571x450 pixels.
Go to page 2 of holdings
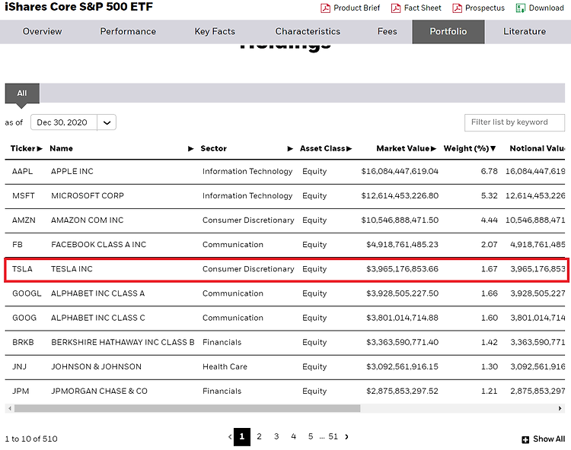pos(259,436)
